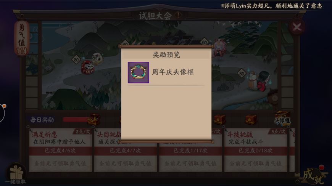The height and width of the screenshot is (186, 332).
Task: Select the first red daily reward chest
Action: pyautogui.click(x=94, y=119)
